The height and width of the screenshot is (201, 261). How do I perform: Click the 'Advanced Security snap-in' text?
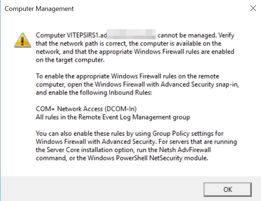[x=200, y=84]
